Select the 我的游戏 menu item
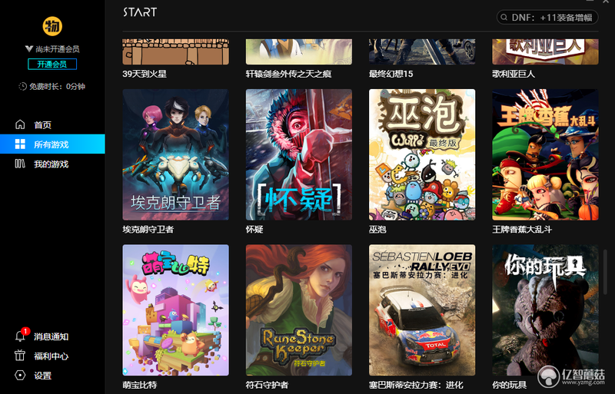Image resolution: width=615 pixels, height=394 pixels. [x=52, y=164]
